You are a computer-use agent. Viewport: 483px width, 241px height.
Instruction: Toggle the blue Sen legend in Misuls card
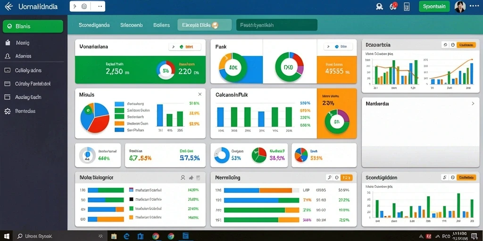pos(119,130)
